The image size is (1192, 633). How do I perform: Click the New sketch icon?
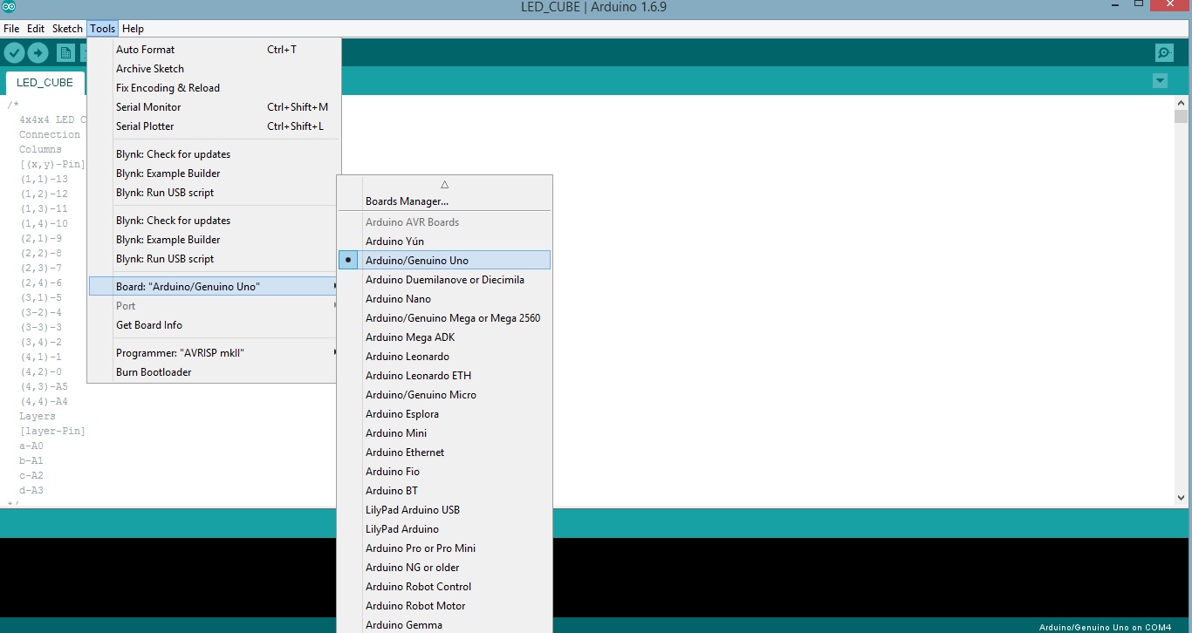65,53
